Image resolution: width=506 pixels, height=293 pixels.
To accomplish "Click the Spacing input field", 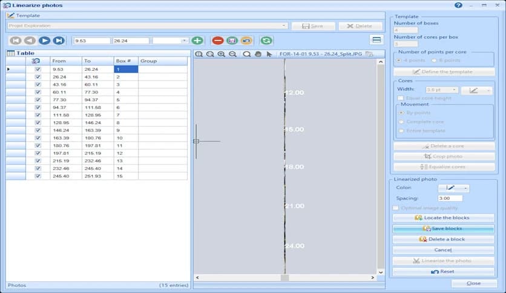I will tap(450, 198).
